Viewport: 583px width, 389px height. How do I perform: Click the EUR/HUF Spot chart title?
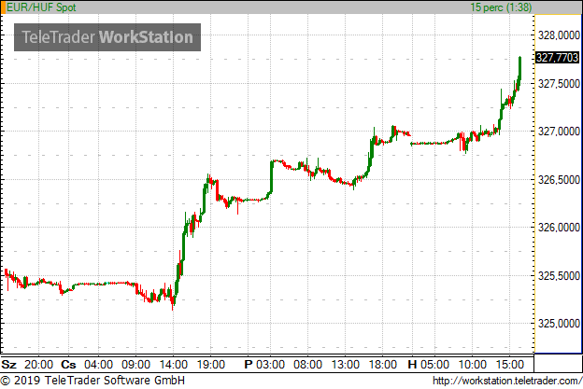[x=41, y=7]
